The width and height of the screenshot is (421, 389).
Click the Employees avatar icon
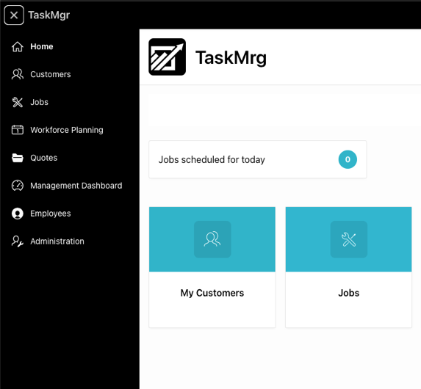(x=18, y=214)
